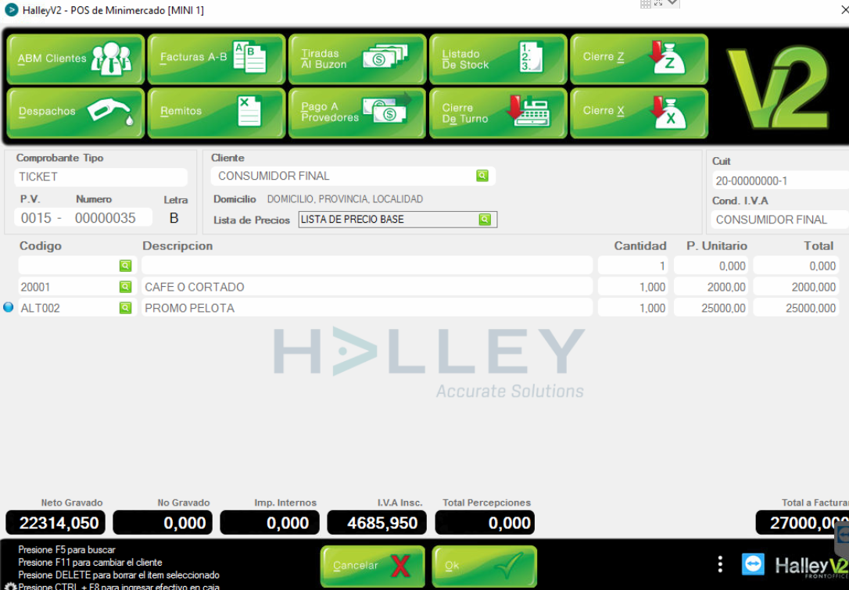This screenshot has height=590, width=849.
Task: Confirm sale with Ok button
Action: click(485, 567)
